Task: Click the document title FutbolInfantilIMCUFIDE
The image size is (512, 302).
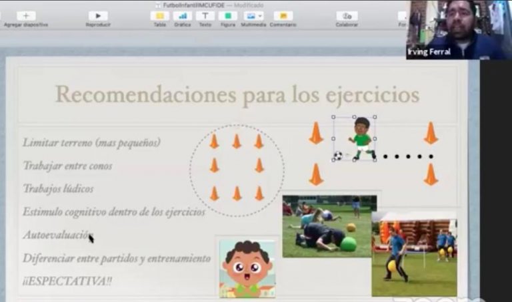Action: (x=193, y=5)
